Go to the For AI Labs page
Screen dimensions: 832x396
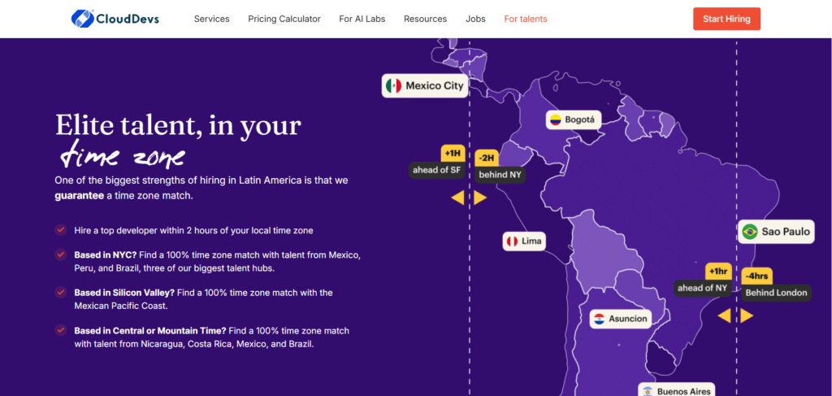click(x=362, y=19)
